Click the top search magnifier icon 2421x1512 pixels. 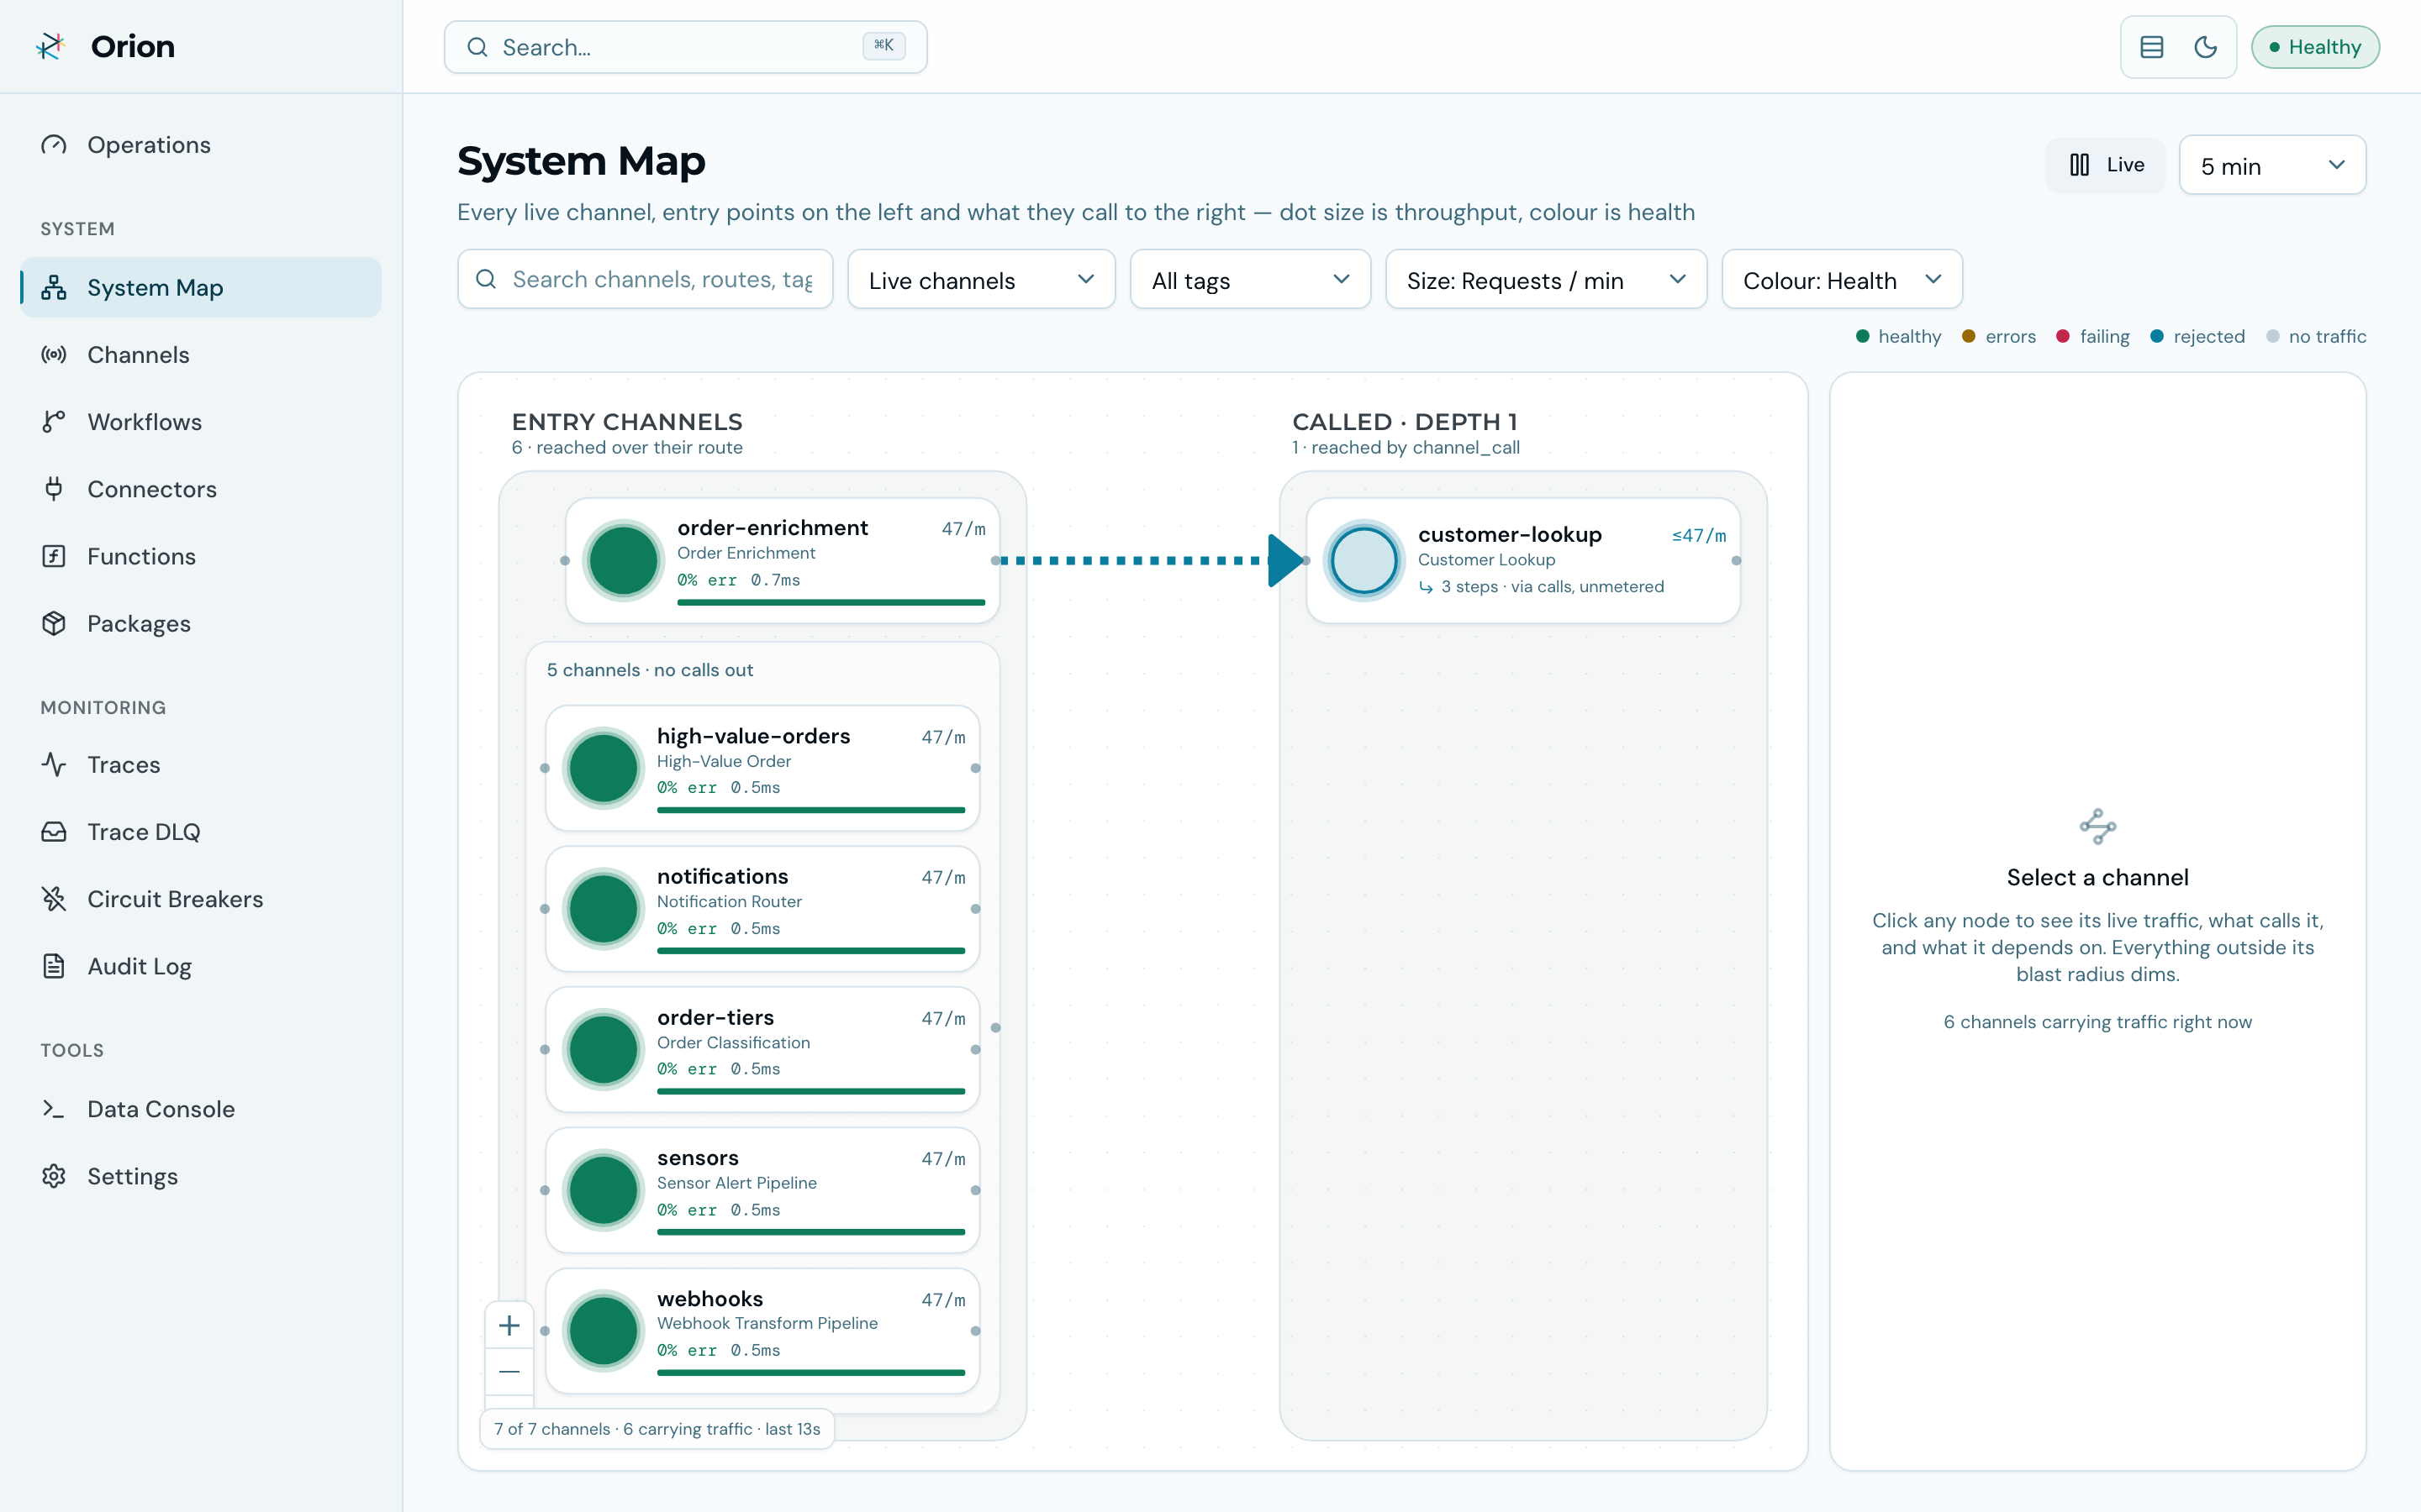(x=478, y=47)
